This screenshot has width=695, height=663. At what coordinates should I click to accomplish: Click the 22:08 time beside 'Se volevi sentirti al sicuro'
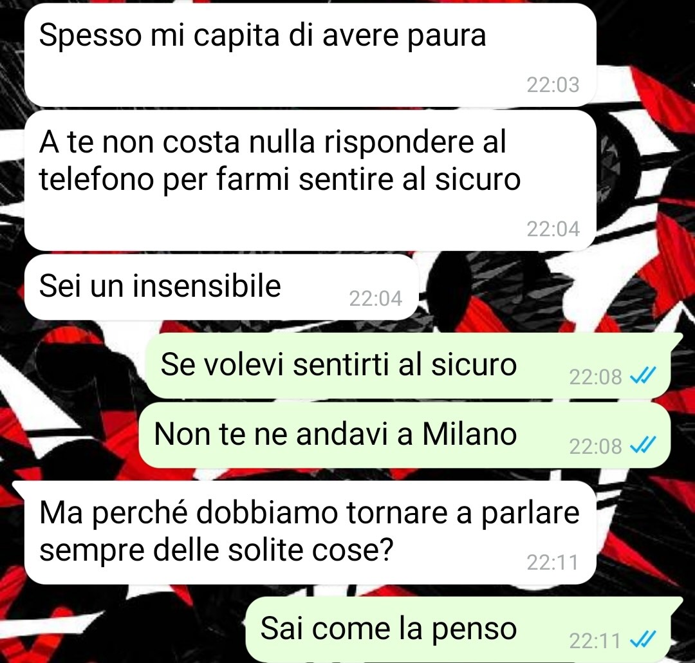pos(595,377)
